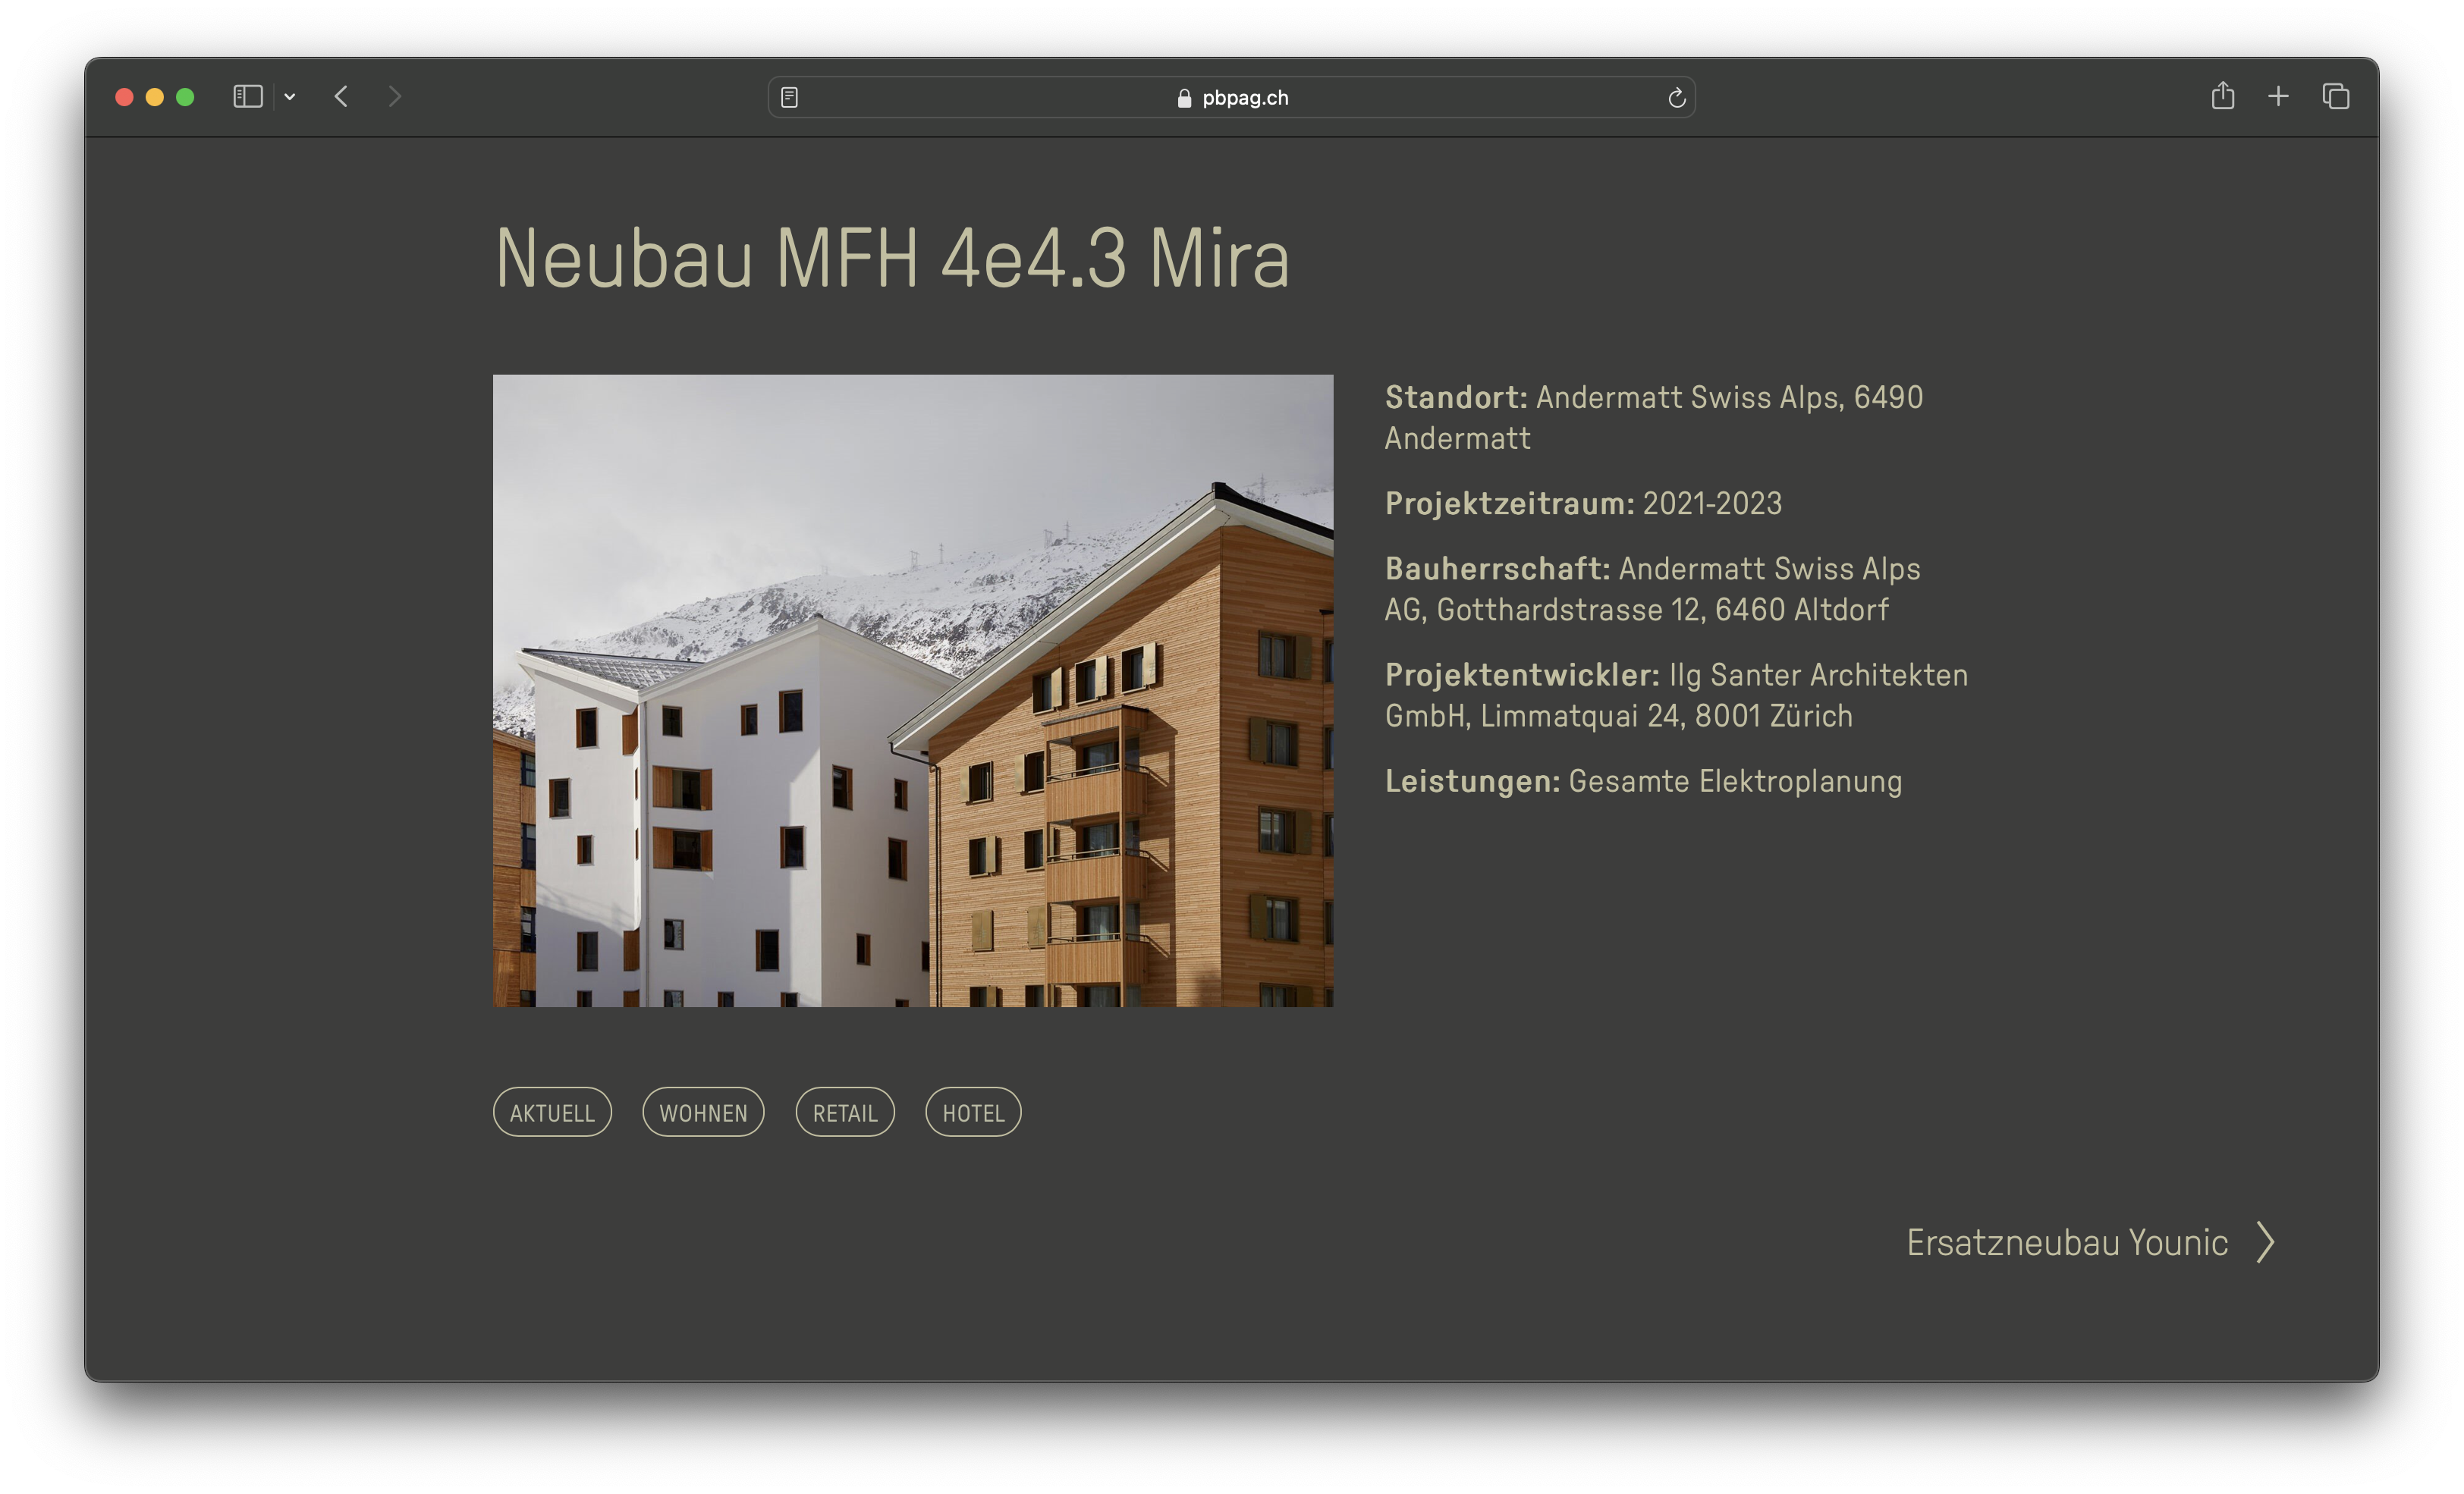Go back to the previous page
This screenshot has height=1494, width=2464.
[x=341, y=97]
